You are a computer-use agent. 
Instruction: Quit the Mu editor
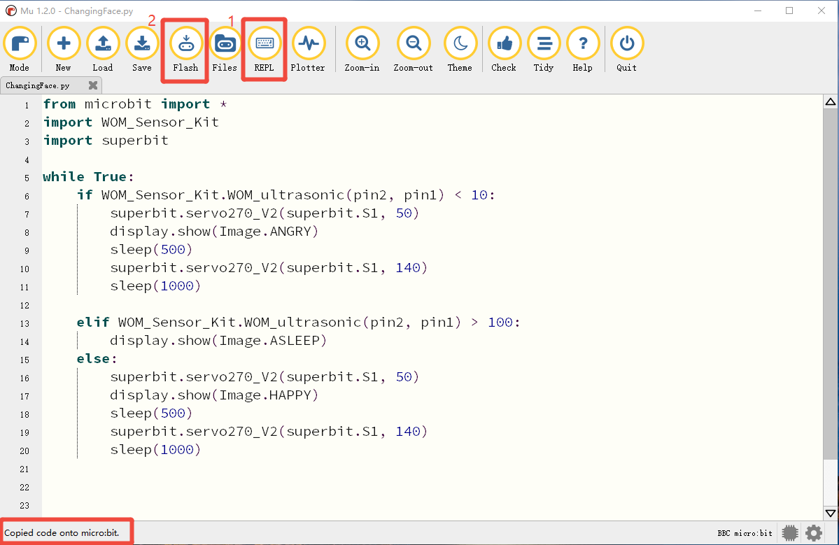626,49
